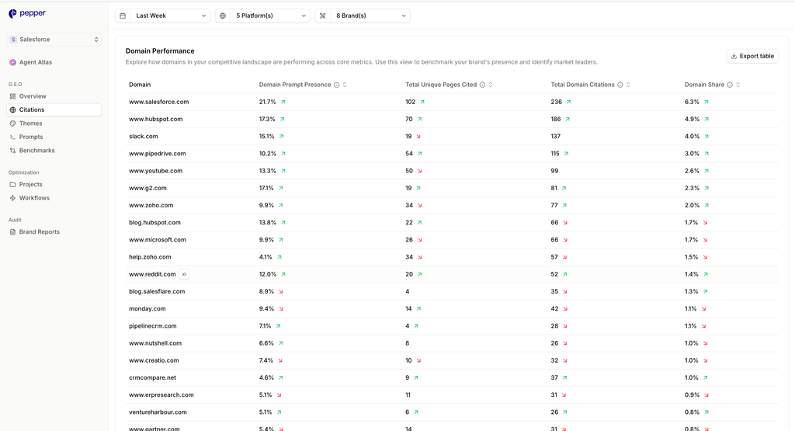Click the blog.hubspot.com domain
Image resolution: width=795 pixels, height=431 pixels.
[154, 223]
